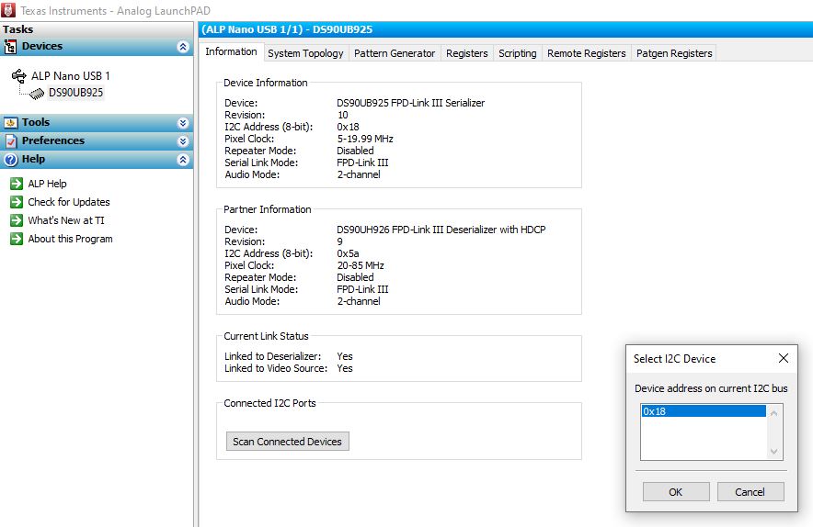Click '(ALP Nano USB 1/1) - DS90UB925' panel title
Screen dimensions: 813x527
pyautogui.click(x=287, y=29)
